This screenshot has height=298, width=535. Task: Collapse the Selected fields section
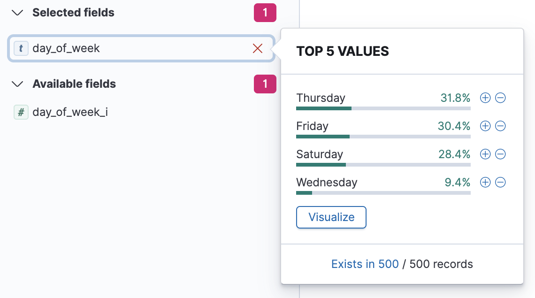[17, 13]
